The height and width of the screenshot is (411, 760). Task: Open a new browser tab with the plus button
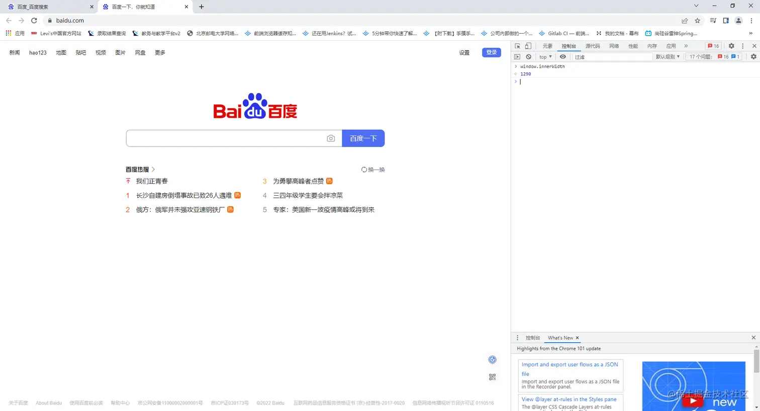202,7
